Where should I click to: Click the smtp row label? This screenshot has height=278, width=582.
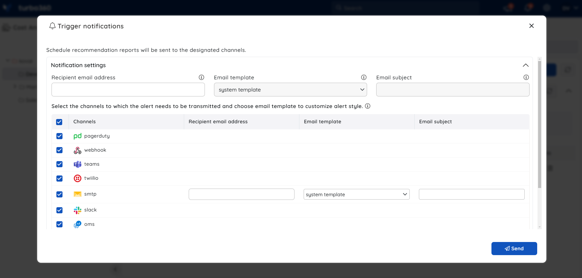click(90, 194)
